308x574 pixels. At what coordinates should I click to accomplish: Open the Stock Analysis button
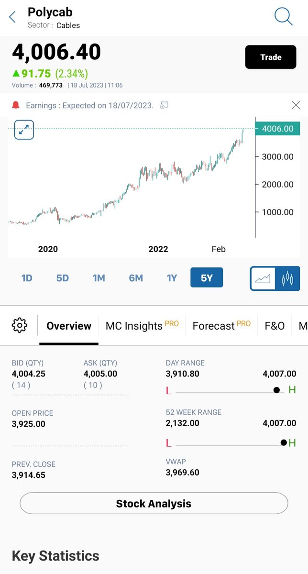click(154, 504)
